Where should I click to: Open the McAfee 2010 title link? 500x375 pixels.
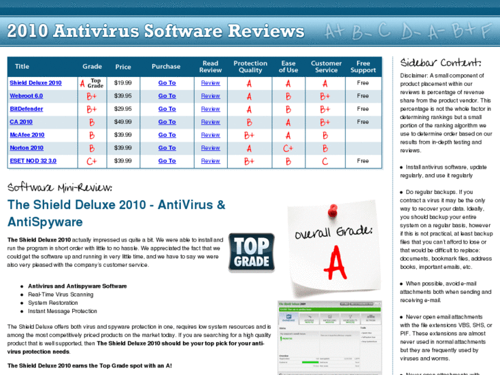point(27,135)
